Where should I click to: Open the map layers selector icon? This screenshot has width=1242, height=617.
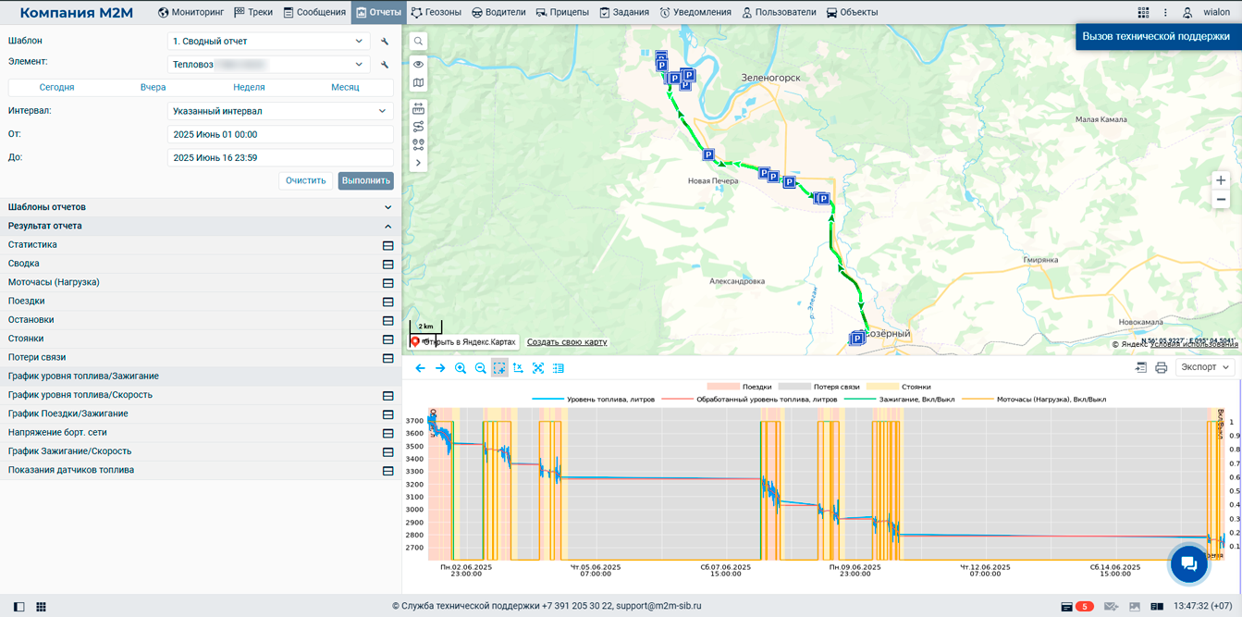[418, 82]
